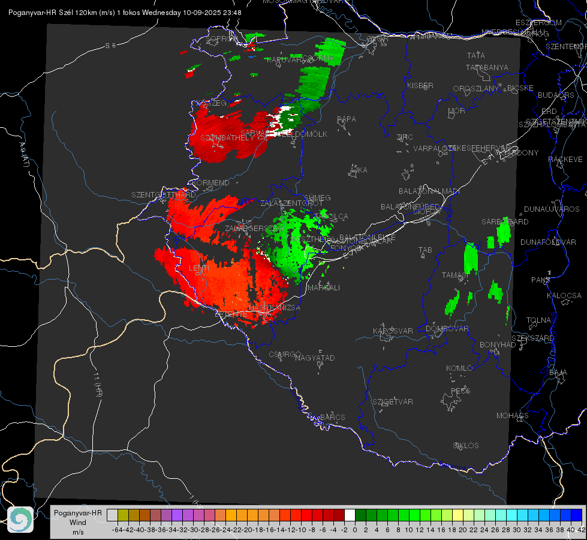This screenshot has height=540, width=587.
Task: Select the BAJA label
Action: click(x=558, y=373)
